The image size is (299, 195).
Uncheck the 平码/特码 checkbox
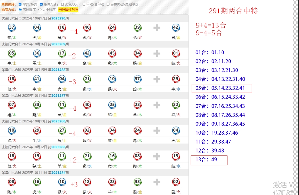tap(20, 4)
